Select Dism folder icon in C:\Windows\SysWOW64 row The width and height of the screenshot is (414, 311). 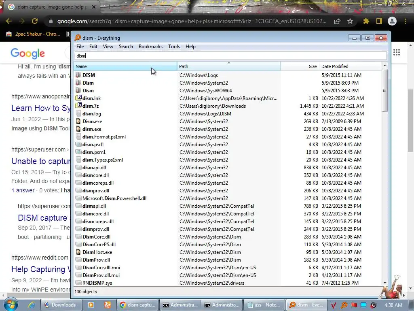click(x=78, y=90)
